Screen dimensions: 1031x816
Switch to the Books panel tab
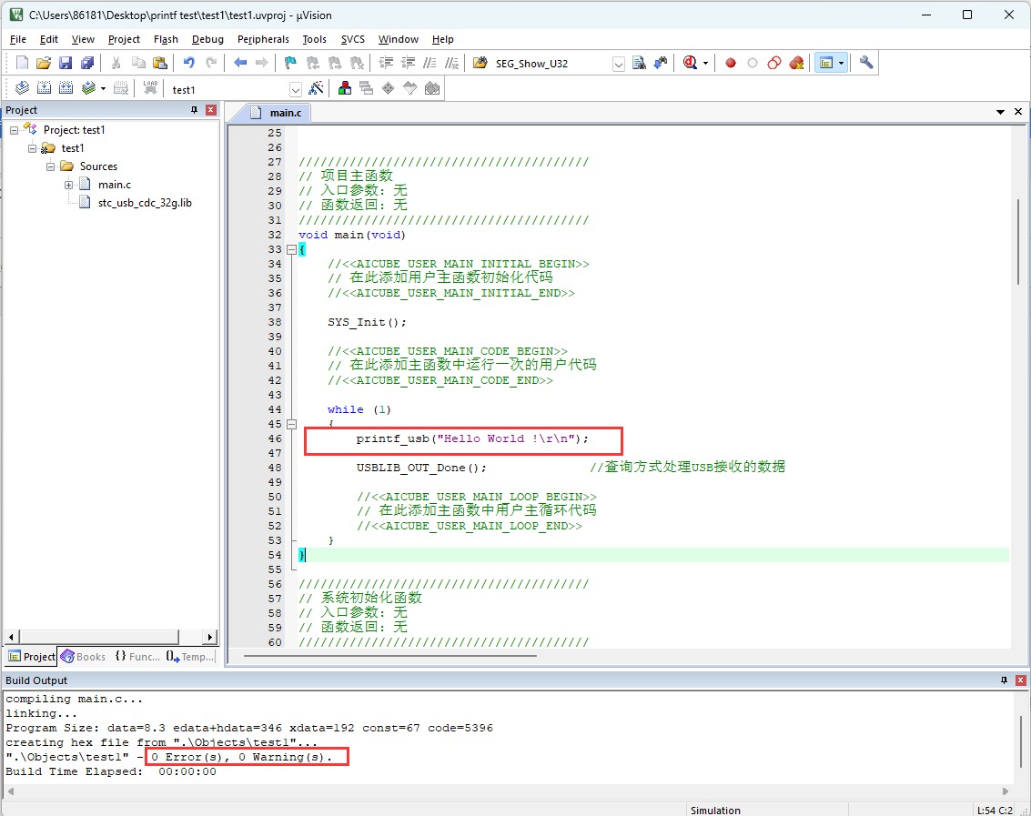point(84,657)
